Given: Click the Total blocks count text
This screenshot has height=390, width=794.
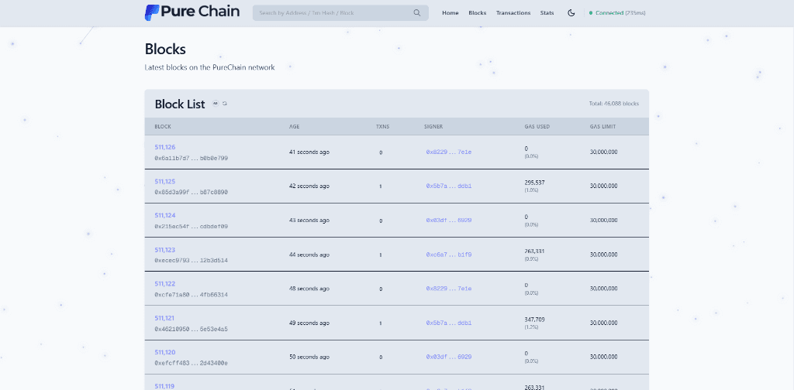Looking at the screenshot, I should point(614,104).
